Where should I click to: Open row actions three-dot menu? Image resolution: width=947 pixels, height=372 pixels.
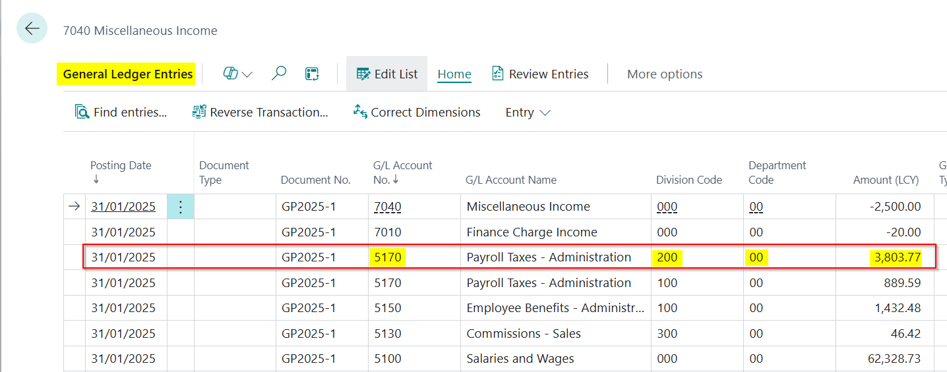click(181, 207)
